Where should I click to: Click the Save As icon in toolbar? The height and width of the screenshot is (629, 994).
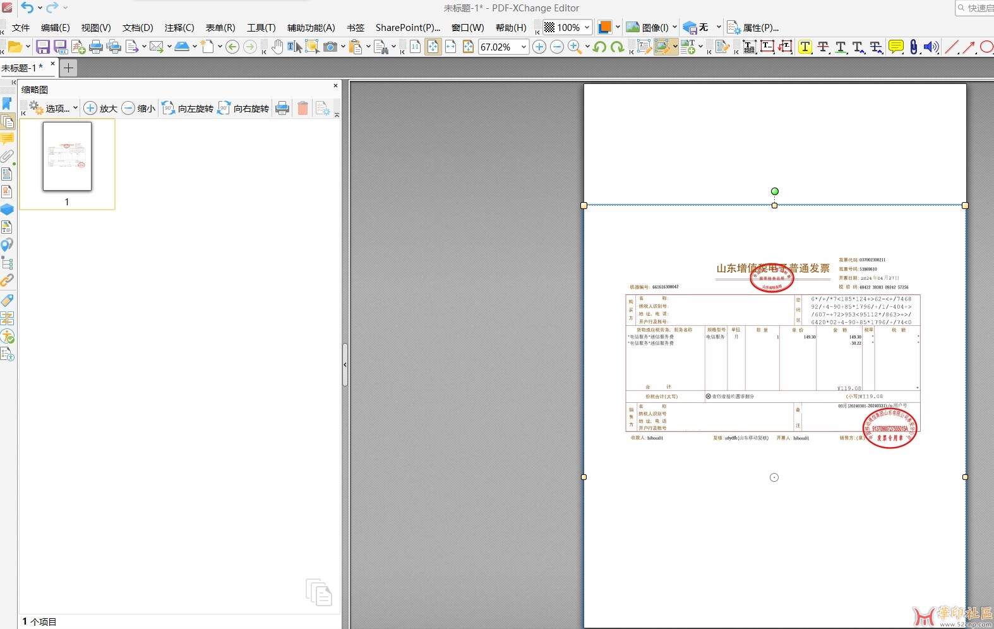click(x=61, y=47)
